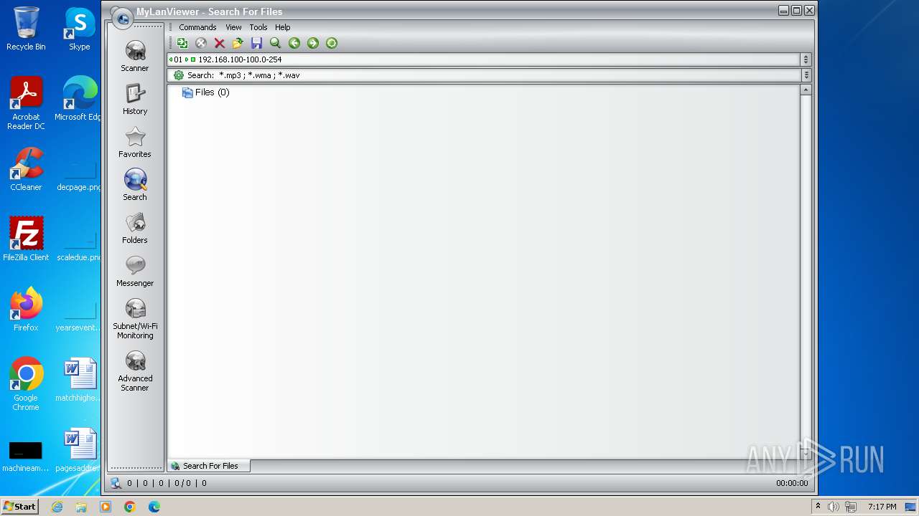This screenshot has width=919, height=516.
Task: Open the machineam desktop file
Action: (x=26, y=456)
